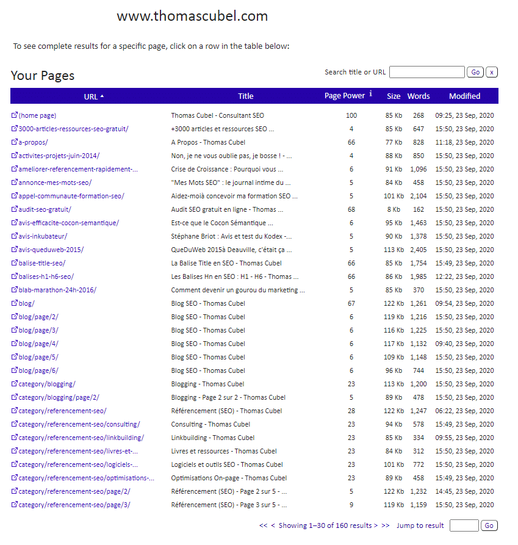Go to previous results page with <
The image size is (518, 545).
point(273,525)
